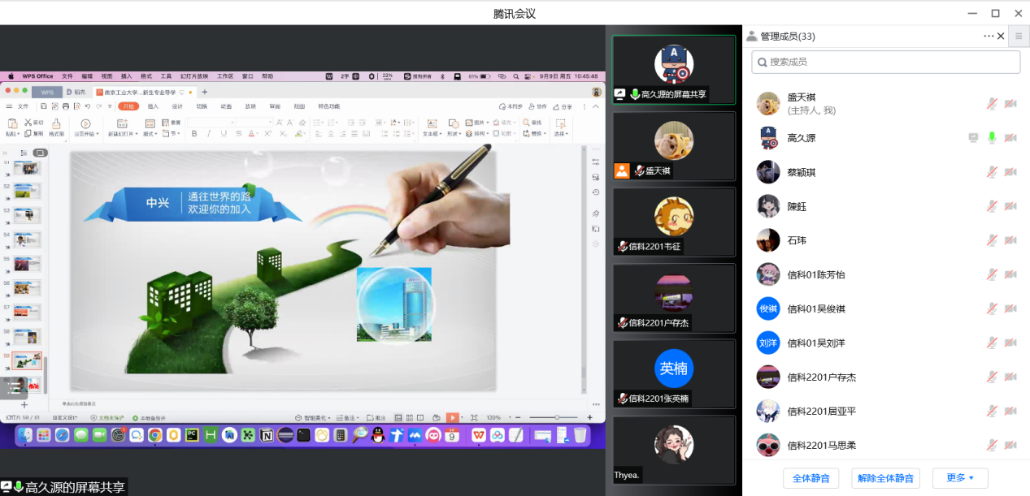Click the 管理成员 person icon in panel header

tap(751, 37)
